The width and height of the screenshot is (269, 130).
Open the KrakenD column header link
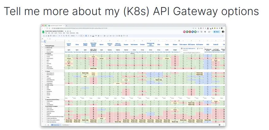point(216,44)
